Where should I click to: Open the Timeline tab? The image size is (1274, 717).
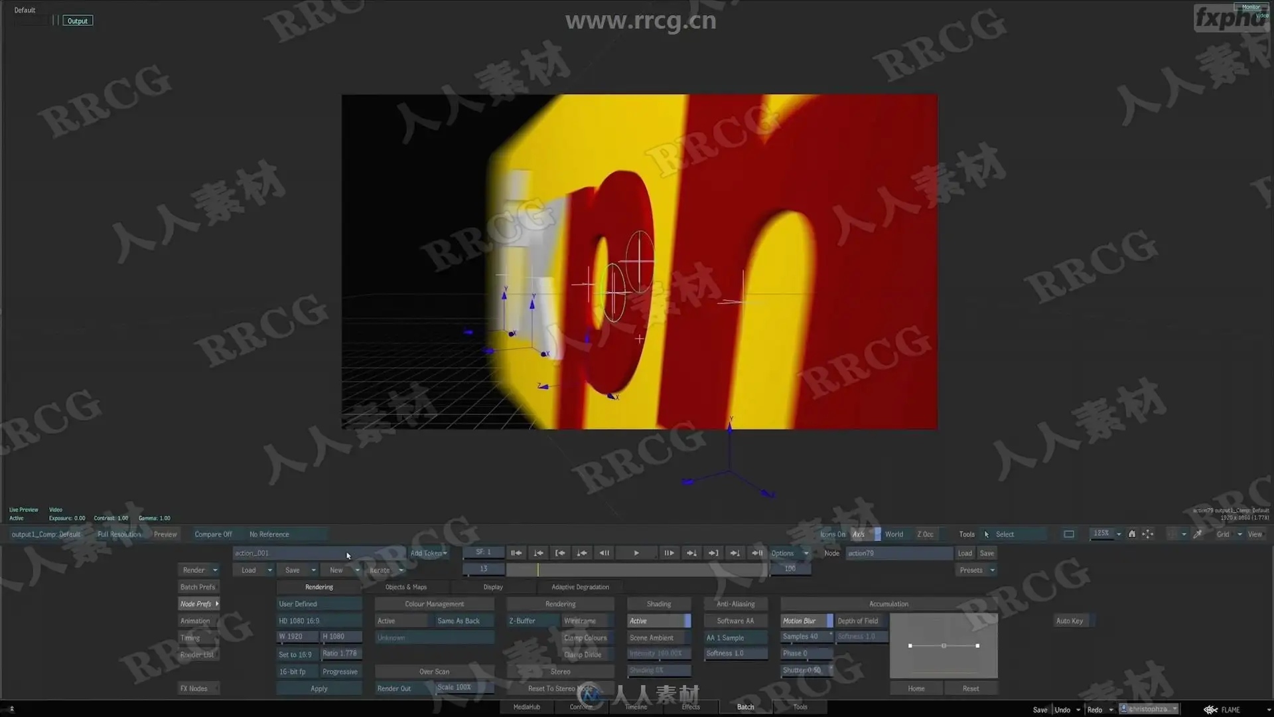point(636,707)
